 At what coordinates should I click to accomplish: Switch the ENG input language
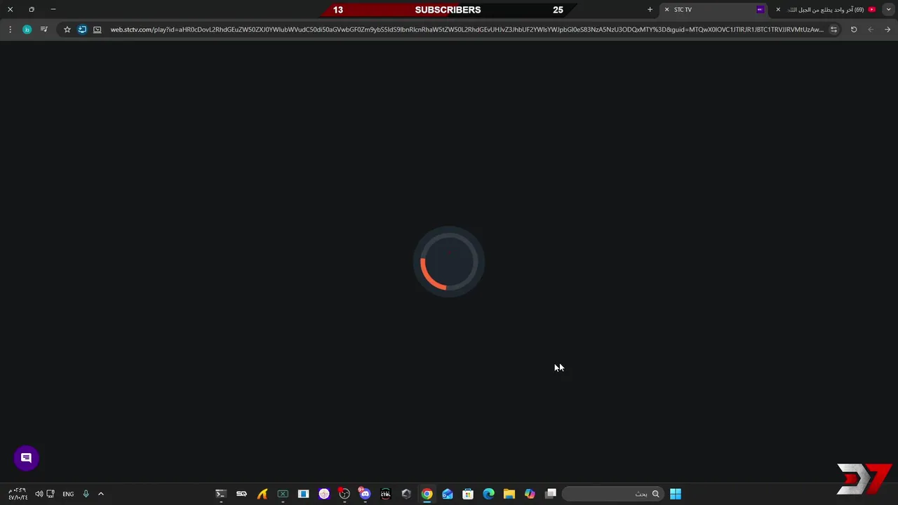pos(68,494)
